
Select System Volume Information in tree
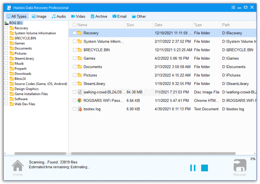coord(35,33)
